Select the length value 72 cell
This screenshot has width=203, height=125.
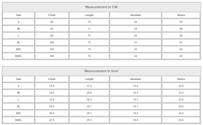89,36
